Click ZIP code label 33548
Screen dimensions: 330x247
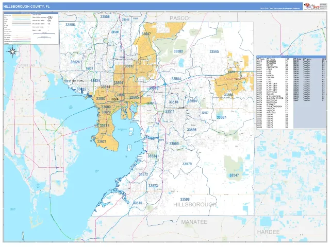114,32
